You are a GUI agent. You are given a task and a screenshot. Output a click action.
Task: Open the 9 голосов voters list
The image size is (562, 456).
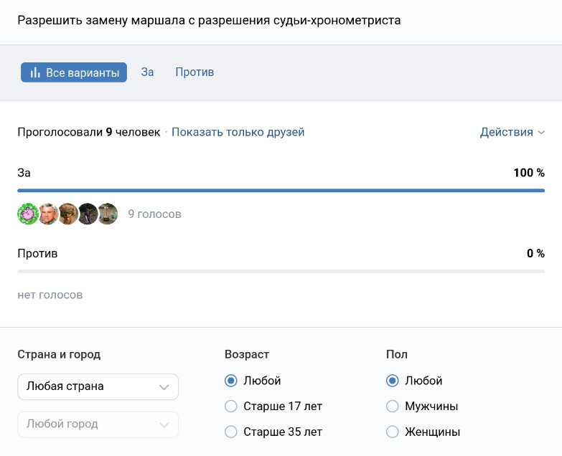click(x=154, y=214)
